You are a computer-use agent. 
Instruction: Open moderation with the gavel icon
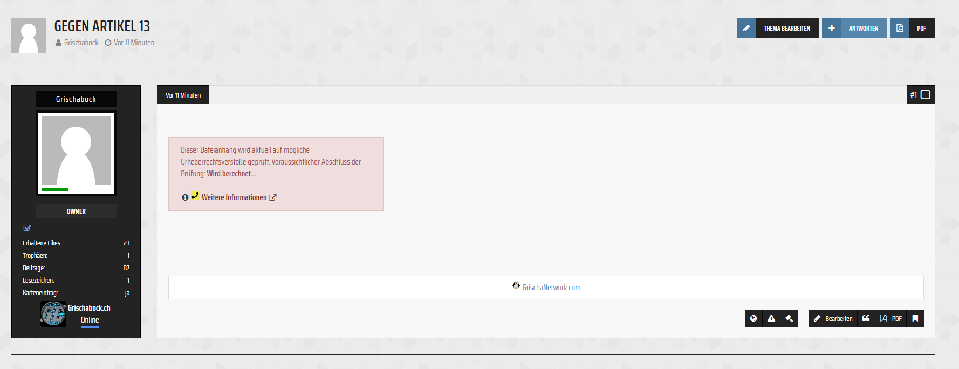(789, 318)
